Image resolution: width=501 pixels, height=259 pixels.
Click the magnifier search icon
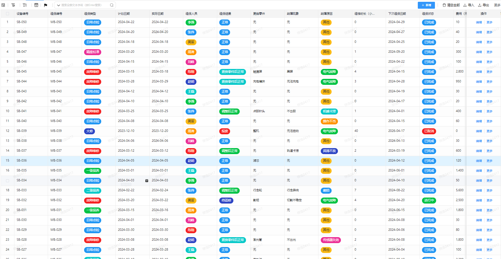click(x=112, y=5)
